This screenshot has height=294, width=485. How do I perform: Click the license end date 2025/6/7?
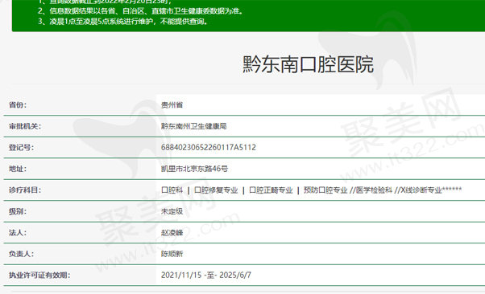point(235,275)
